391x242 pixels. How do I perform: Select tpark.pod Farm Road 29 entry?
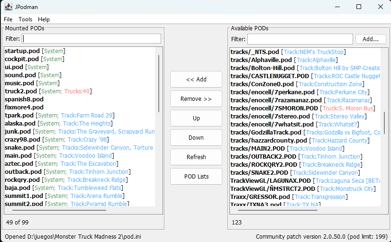point(80,116)
